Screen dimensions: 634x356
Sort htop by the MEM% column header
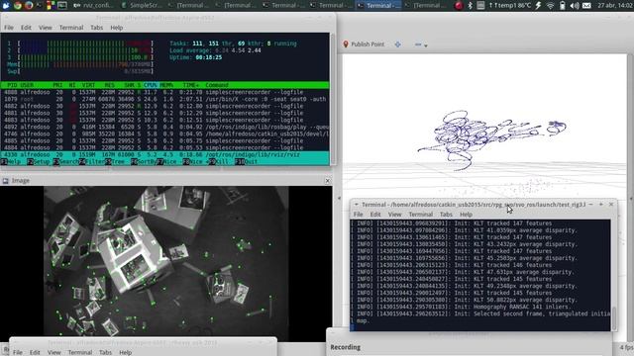pyautogui.click(x=166, y=85)
